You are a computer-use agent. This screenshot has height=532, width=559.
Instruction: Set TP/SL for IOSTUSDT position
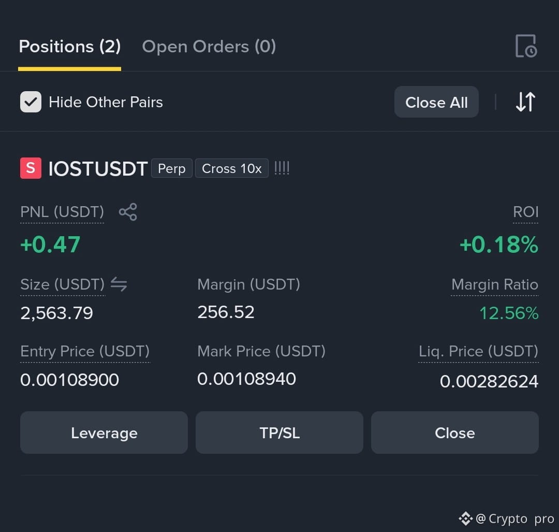click(279, 433)
